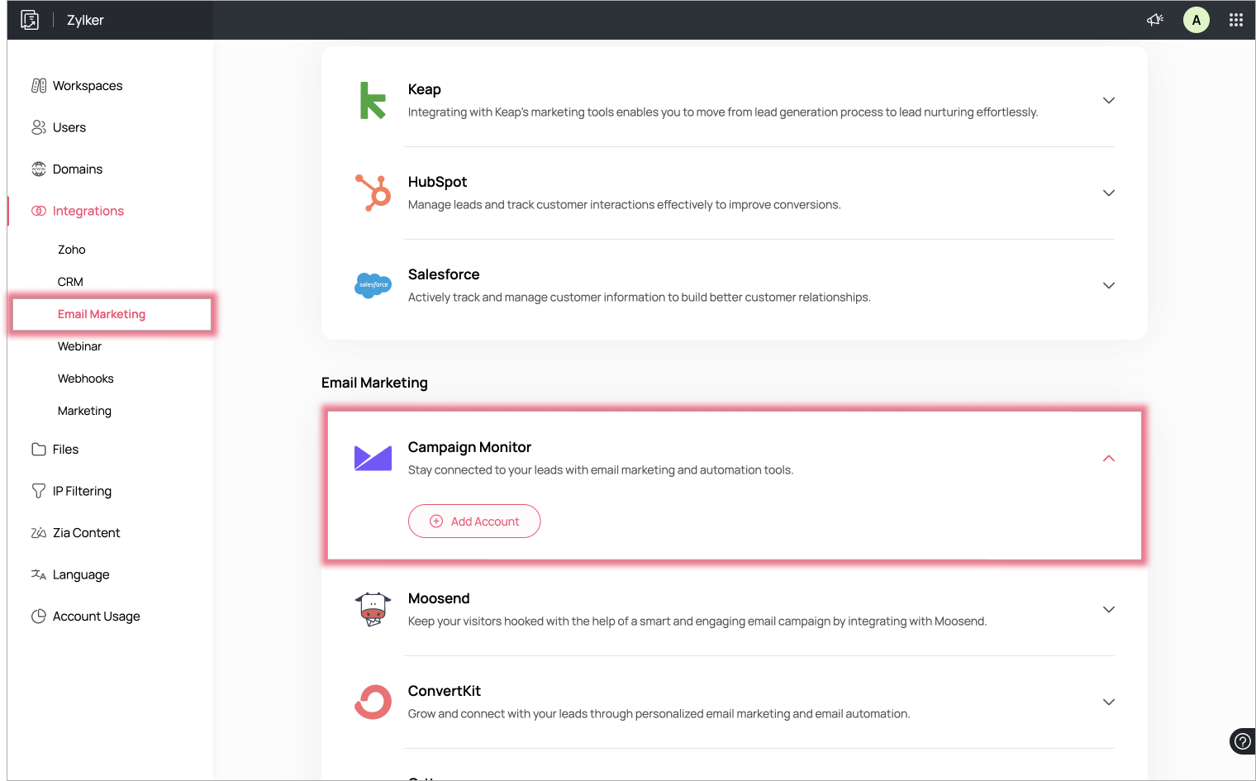Click the Users sidebar icon
Viewport: 1256px width, 781px height.
[x=39, y=127]
